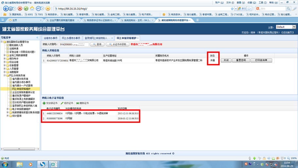Close the 网上申报资格维护 tab
This screenshot has width=298, height=168.
click(138, 38)
